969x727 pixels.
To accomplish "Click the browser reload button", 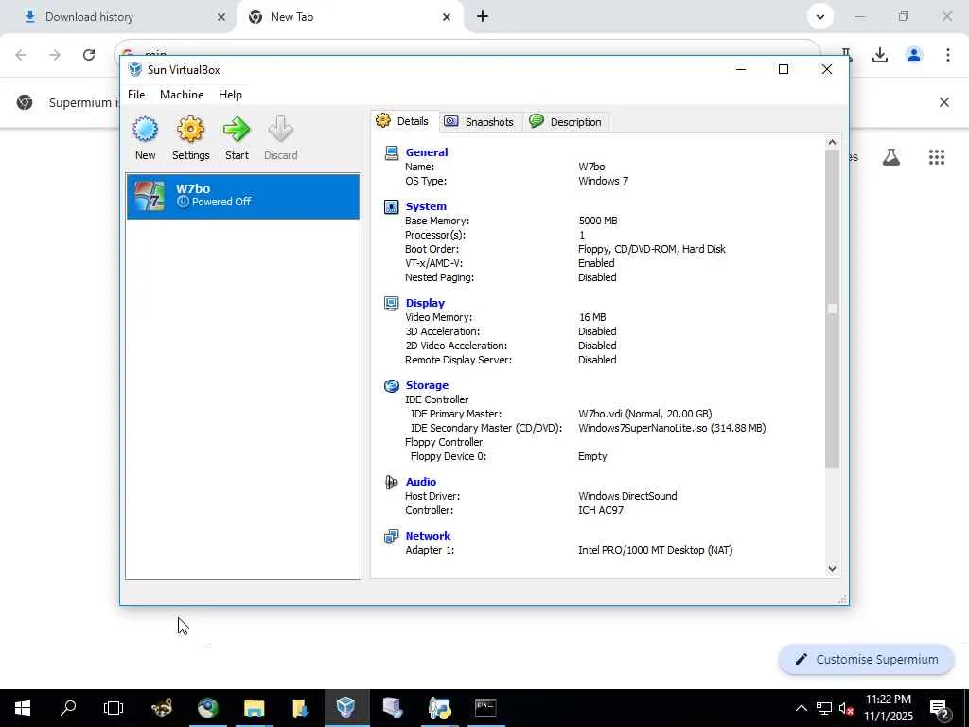I will tap(89, 55).
